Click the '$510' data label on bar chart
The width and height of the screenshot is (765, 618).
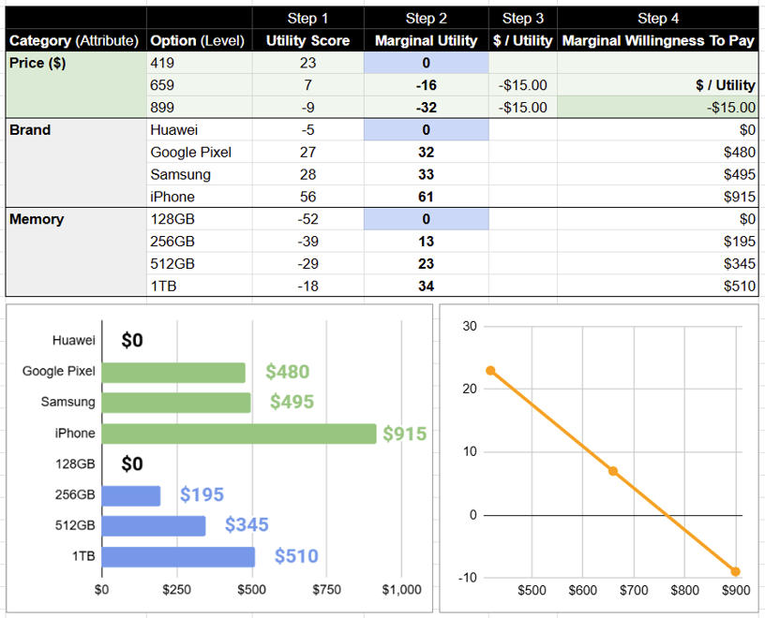[x=296, y=556]
